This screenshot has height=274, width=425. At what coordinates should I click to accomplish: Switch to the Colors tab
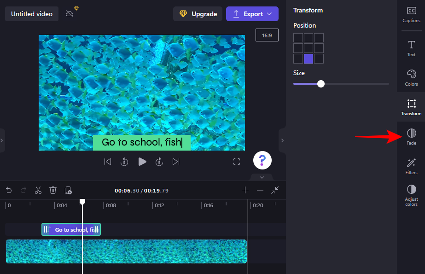pos(411,77)
